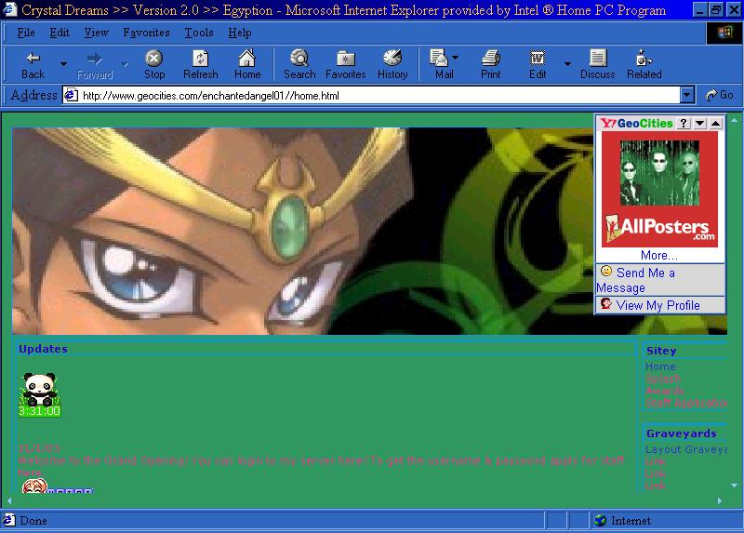
Task: Open the Splash link
Action: pos(663,379)
